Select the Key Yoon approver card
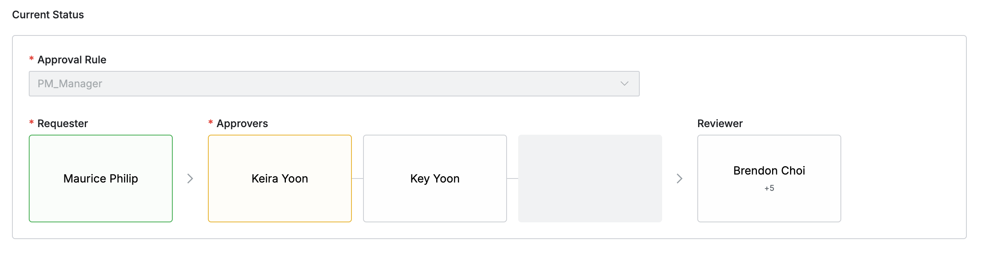 [435, 179]
